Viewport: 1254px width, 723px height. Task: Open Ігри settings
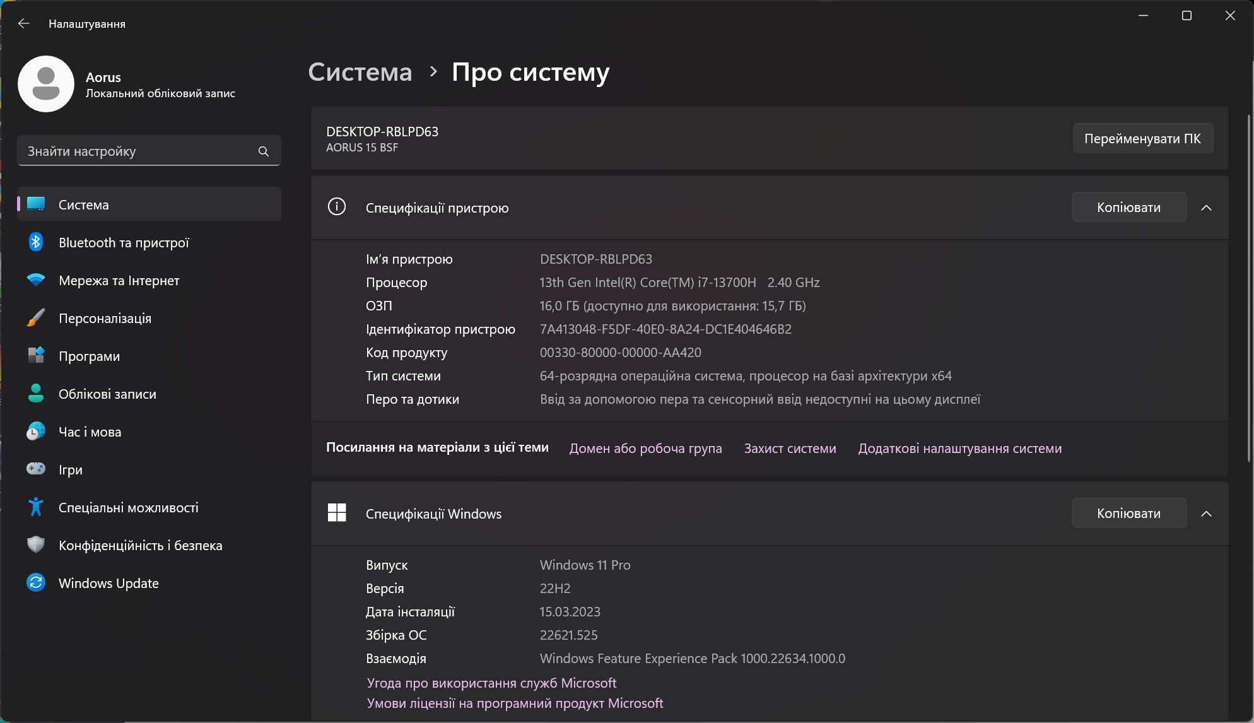tap(149, 469)
